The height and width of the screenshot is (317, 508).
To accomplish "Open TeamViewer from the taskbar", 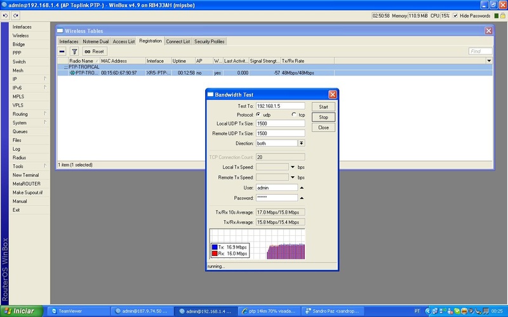I will 78,311.
